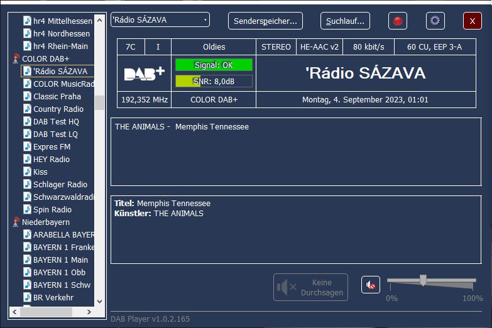Select BR Verkehr station

pyautogui.click(x=53, y=297)
